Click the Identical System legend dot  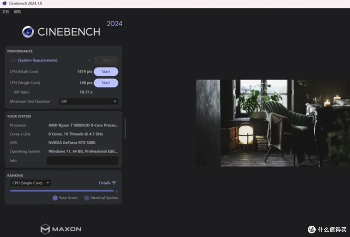(87, 198)
